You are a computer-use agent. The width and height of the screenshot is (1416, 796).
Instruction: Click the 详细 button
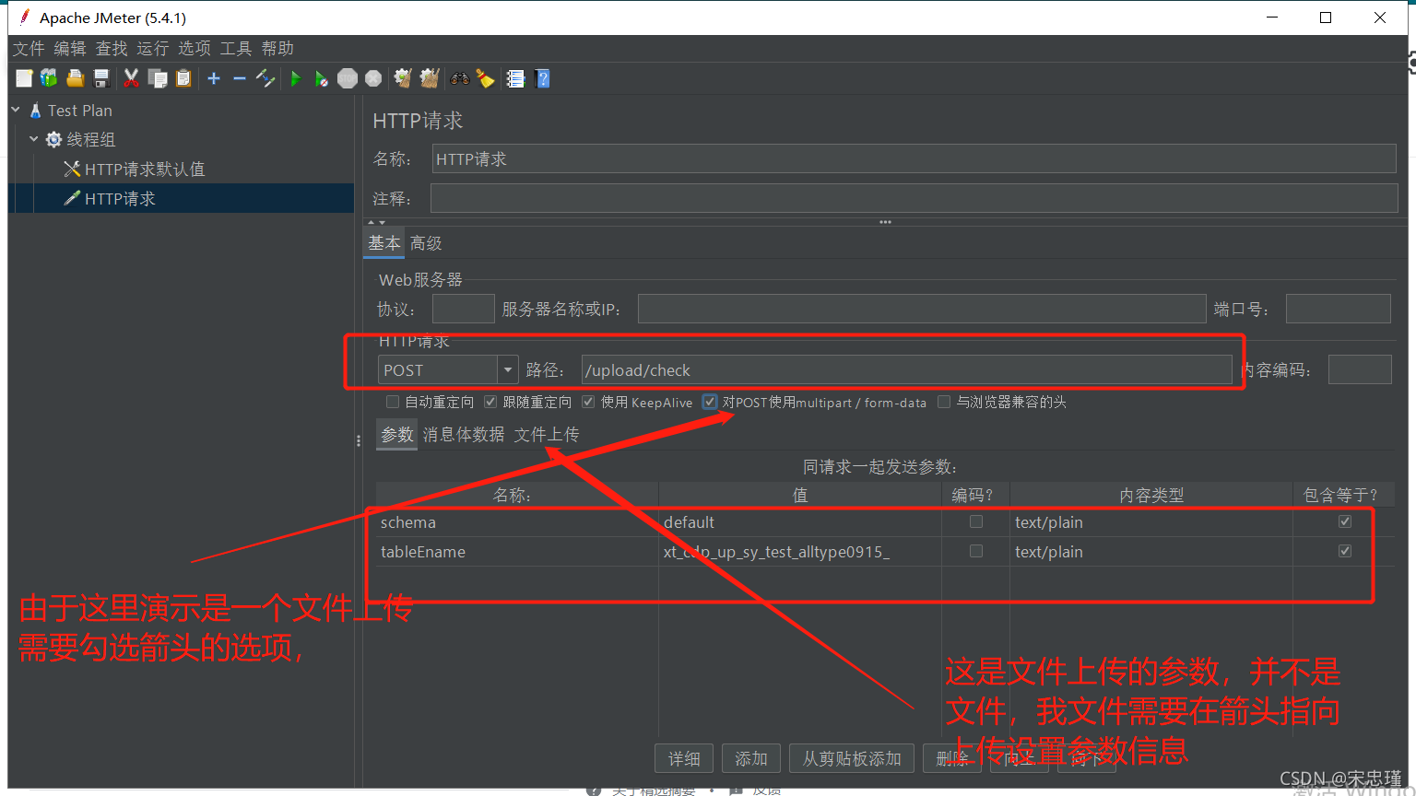coord(684,758)
